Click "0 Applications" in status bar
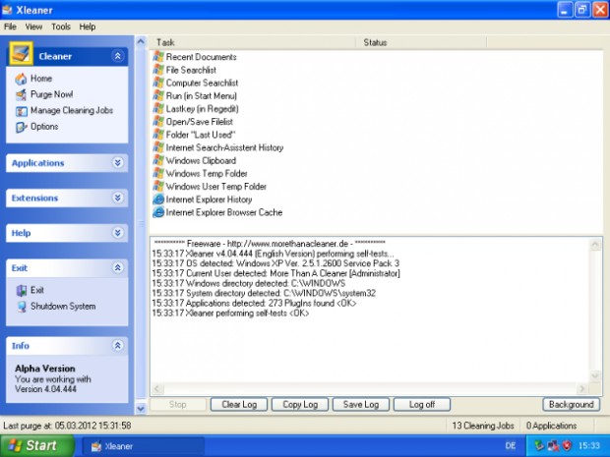This screenshot has width=610, height=457. click(551, 426)
